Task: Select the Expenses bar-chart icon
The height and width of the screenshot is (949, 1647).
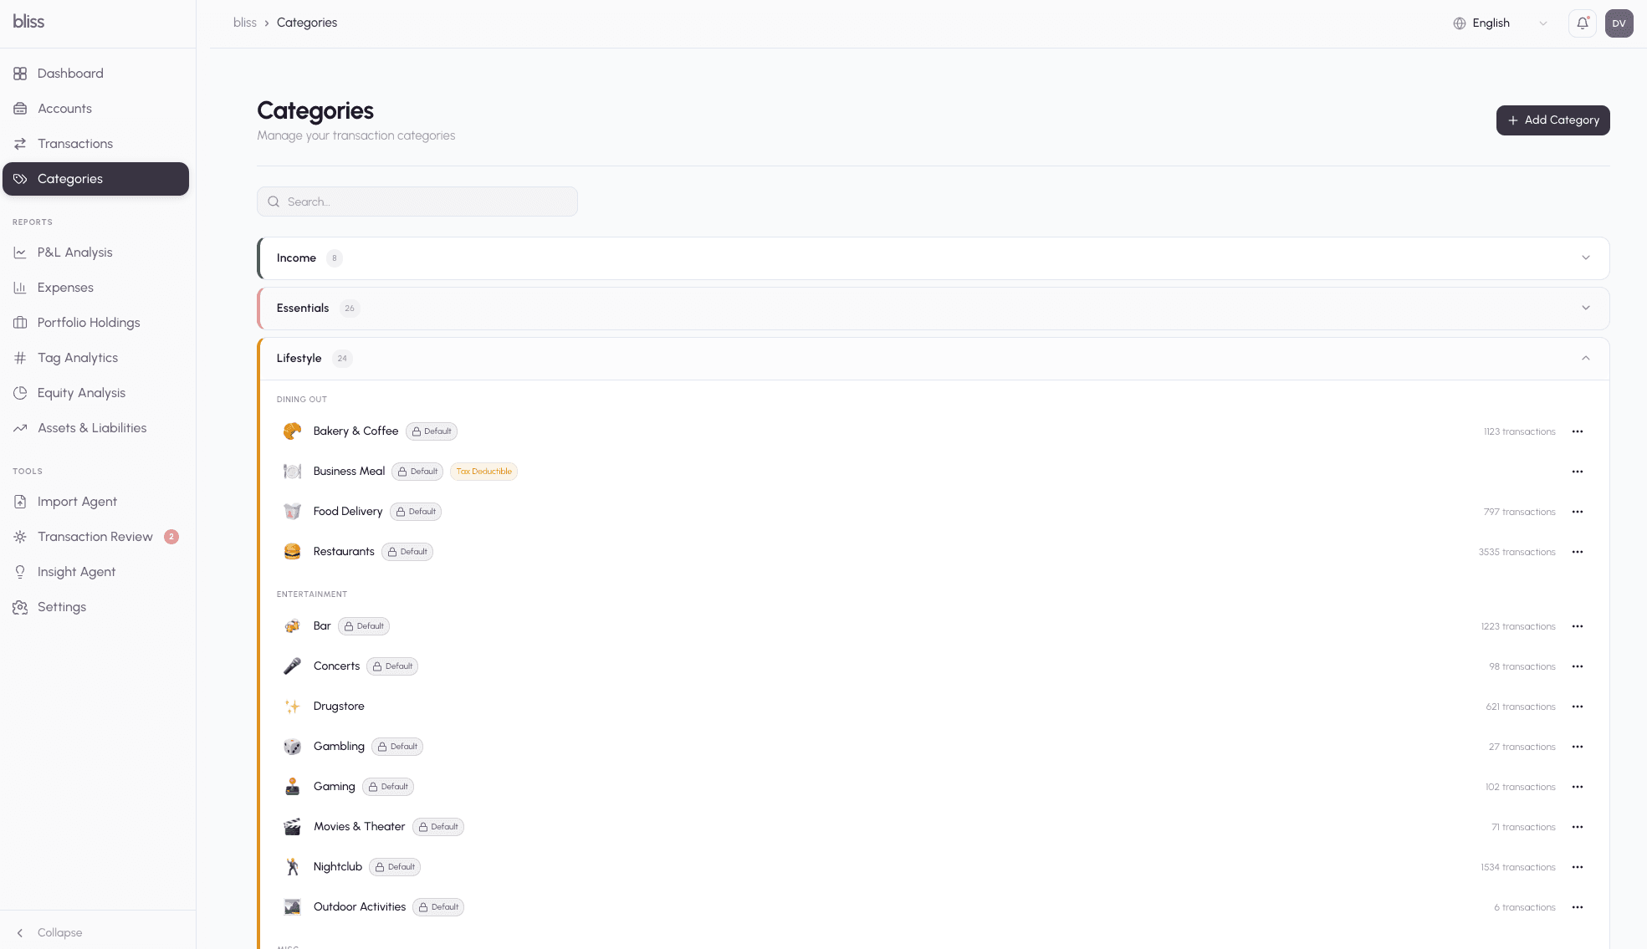Action: coord(20,287)
